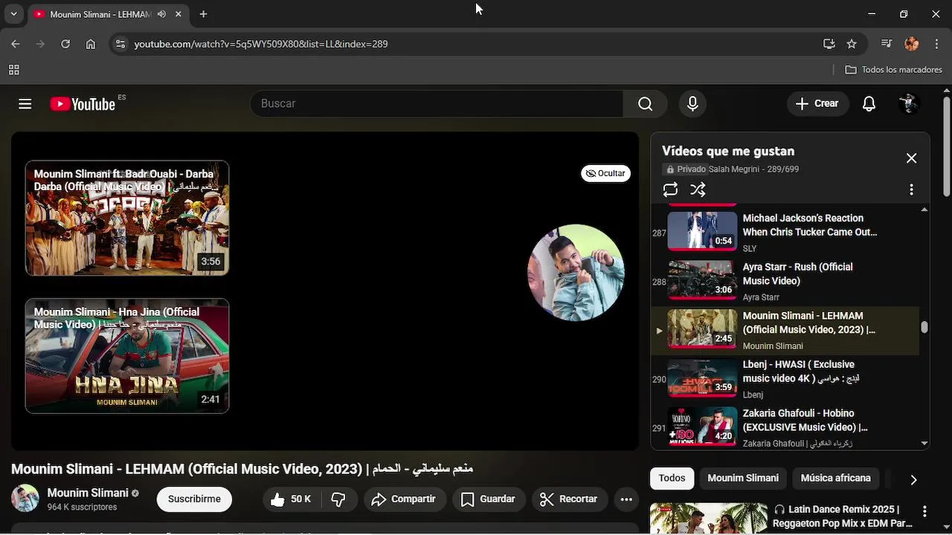Open the apps grid in bookmarks bar
The height and width of the screenshot is (535, 952).
point(13,70)
